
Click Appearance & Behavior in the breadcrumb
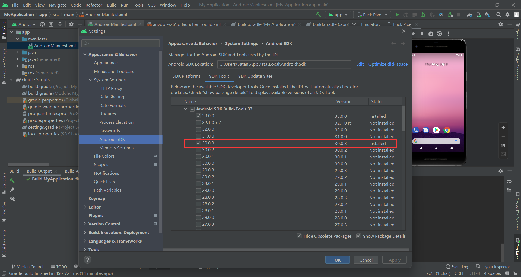(x=193, y=44)
